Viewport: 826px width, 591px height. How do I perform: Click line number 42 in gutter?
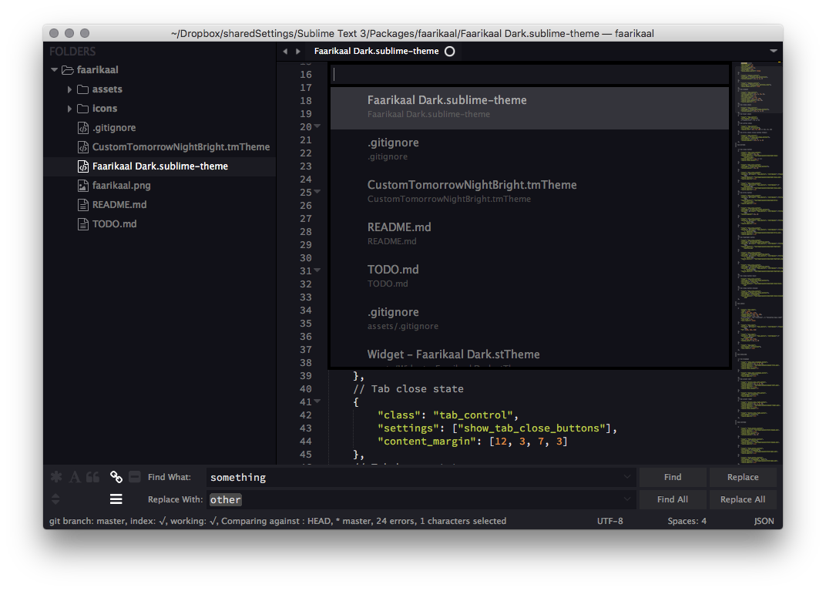(306, 415)
